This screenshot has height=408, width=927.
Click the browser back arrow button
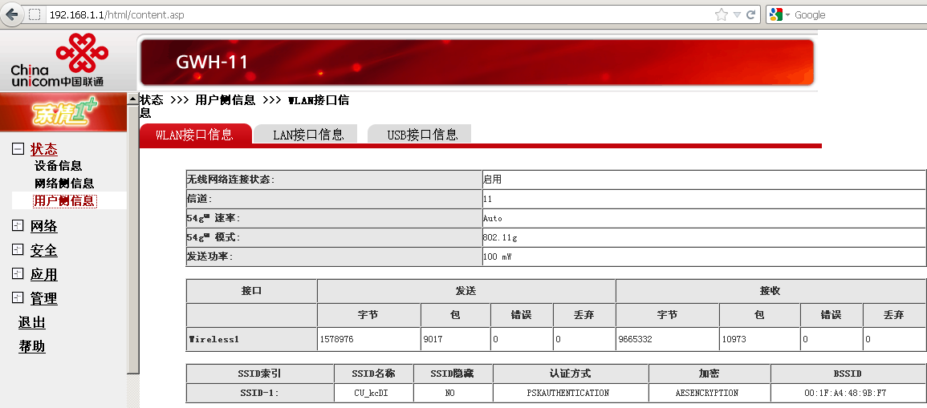click(x=13, y=14)
